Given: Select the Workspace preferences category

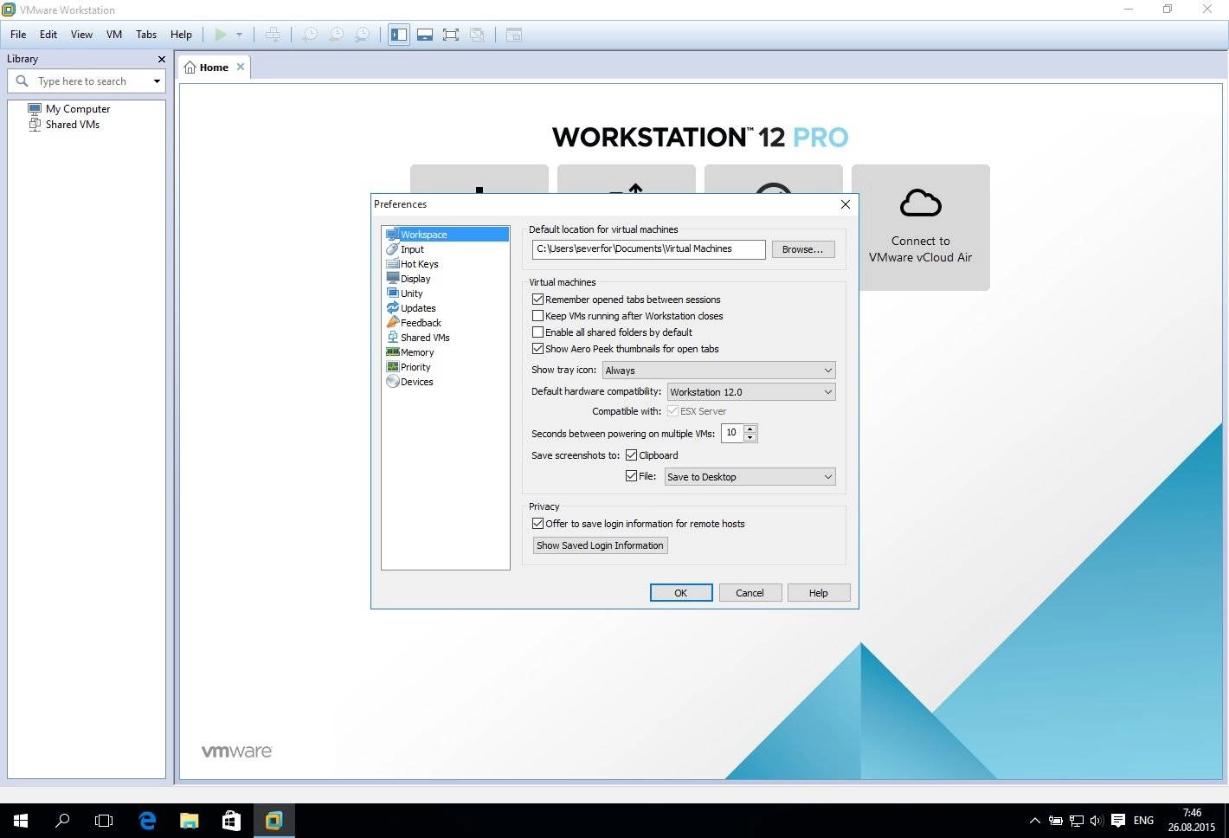Looking at the screenshot, I should point(446,235).
